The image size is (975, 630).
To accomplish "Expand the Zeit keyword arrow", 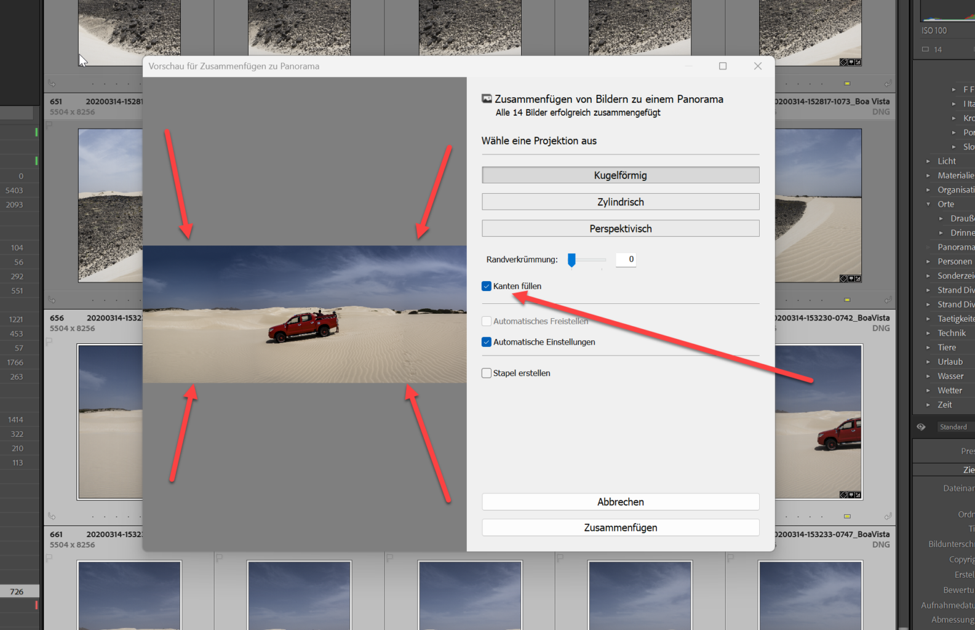I will pyautogui.click(x=928, y=405).
